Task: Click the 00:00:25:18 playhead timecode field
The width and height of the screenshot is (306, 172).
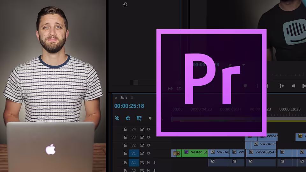Action: 129,106
